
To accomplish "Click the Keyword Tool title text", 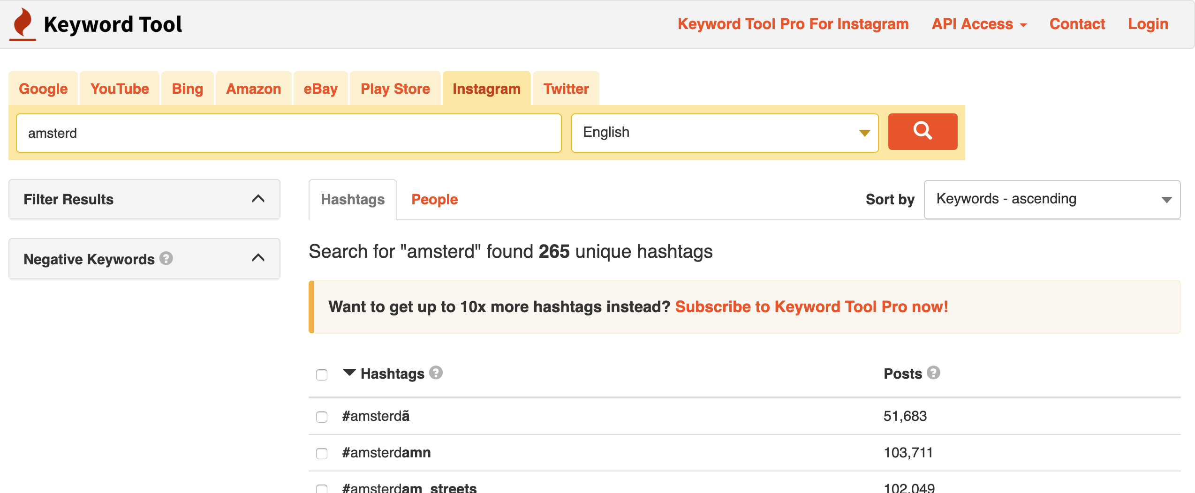I will [x=113, y=24].
